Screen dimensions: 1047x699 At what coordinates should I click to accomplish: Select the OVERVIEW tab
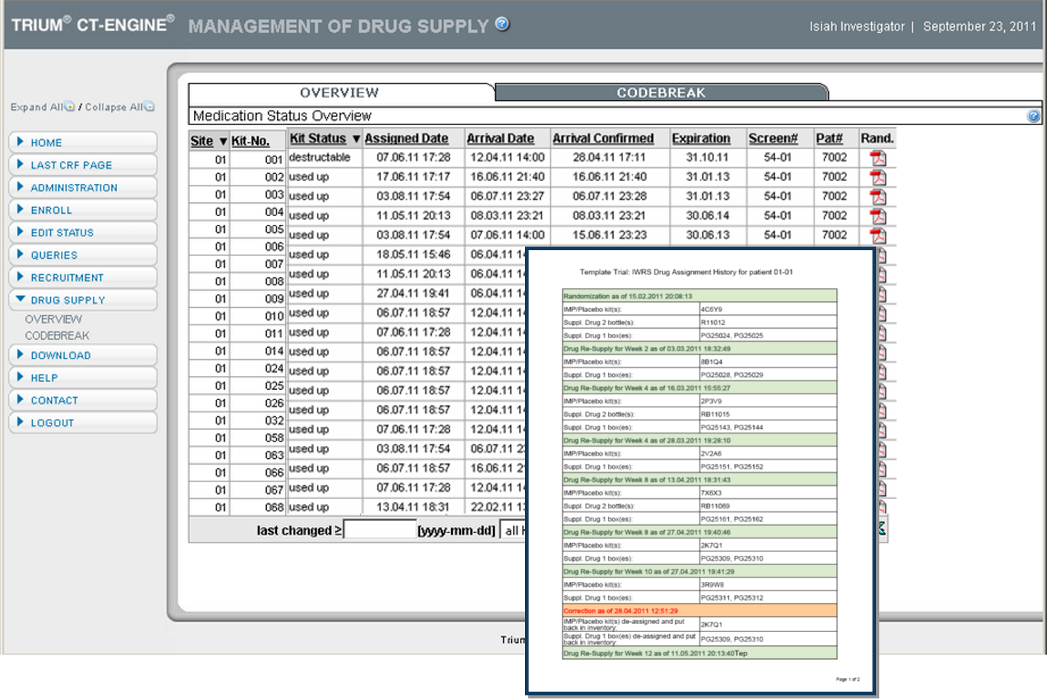tap(338, 92)
